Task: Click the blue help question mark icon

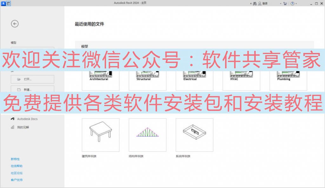Action: point(292,3)
